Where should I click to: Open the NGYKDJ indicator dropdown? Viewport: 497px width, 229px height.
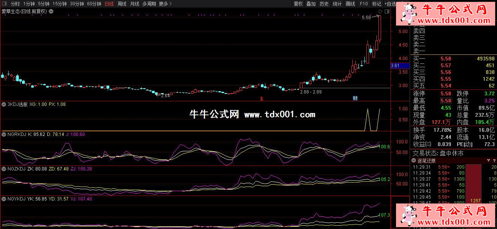tap(4, 199)
